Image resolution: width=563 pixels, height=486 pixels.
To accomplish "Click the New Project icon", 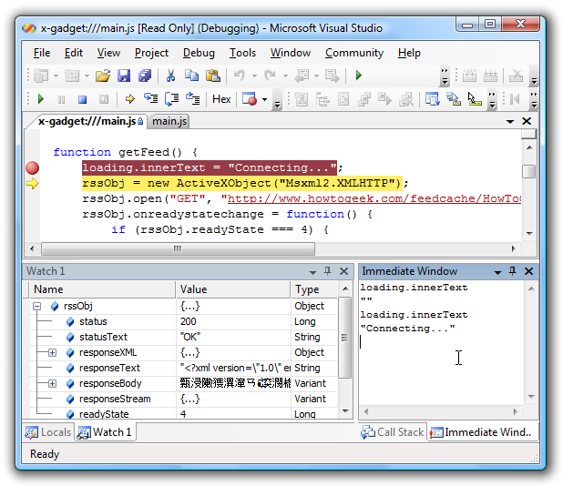I will pyautogui.click(x=41, y=76).
